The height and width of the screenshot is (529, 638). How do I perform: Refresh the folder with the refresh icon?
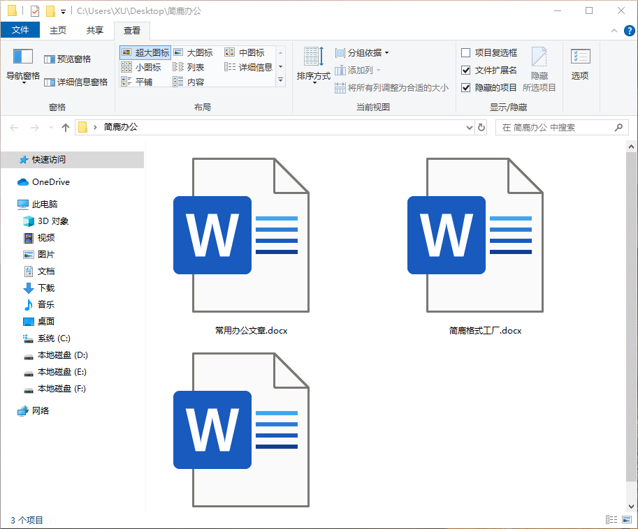(x=481, y=127)
